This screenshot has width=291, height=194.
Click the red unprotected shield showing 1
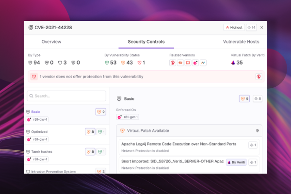click(139, 63)
